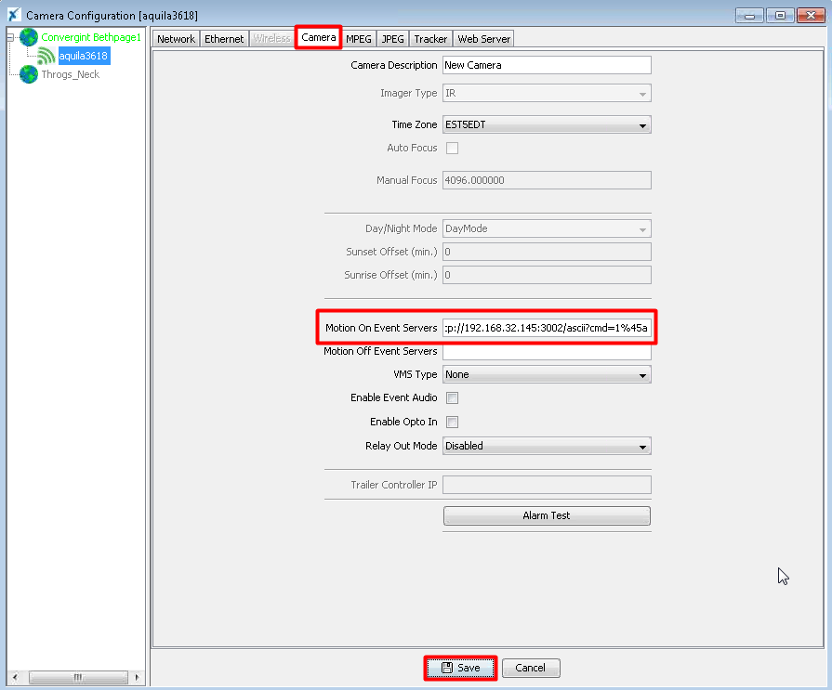The image size is (832, 690).
Task: Click the globe icon beside Throgs_Neck
Action: point(29,74)
